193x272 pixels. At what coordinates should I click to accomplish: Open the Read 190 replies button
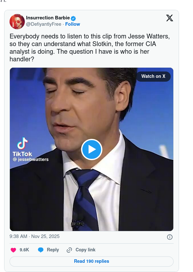click(92, 261)
